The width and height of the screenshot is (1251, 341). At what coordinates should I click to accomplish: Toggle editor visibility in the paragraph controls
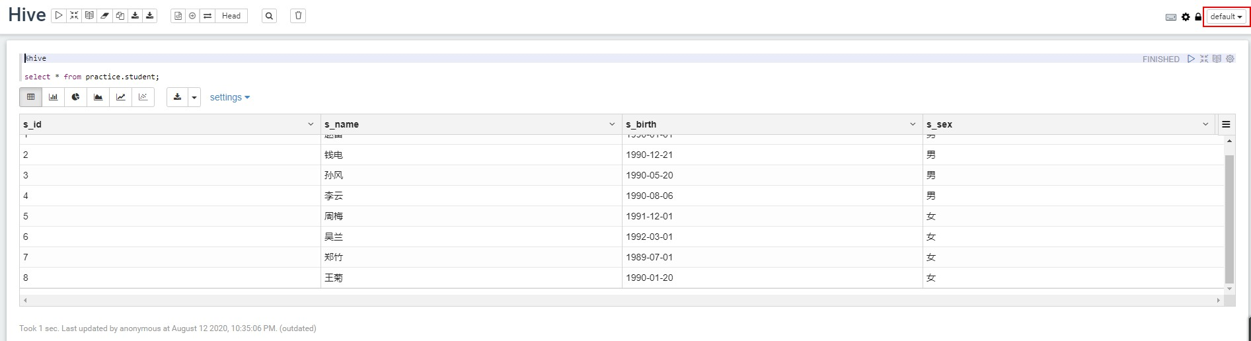(1204, 59)
